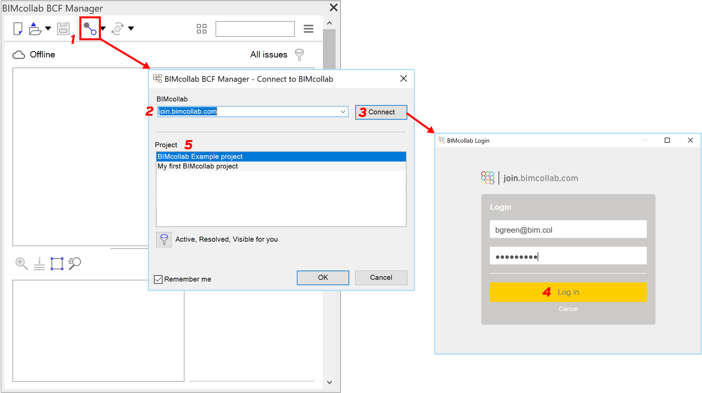Viewport: 702px width, 393px height.
Task: Expand the open file dropdown arrow
Action: [48, 28]
